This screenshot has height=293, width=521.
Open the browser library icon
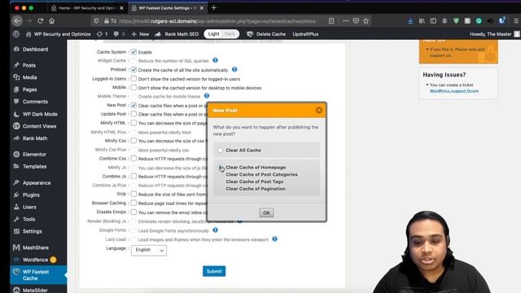pyautogui.click(x=422, y=21)
